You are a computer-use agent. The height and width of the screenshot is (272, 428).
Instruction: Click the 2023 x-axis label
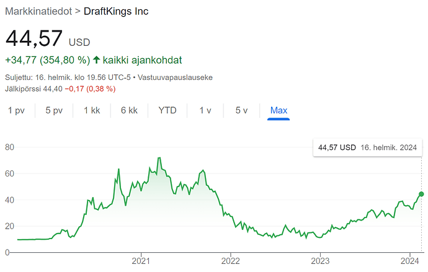[320, 261]
